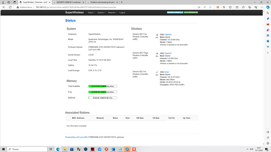271x152 pixels.
Task: Close the Problems downloading tab
Action: (x=117, y=2)
